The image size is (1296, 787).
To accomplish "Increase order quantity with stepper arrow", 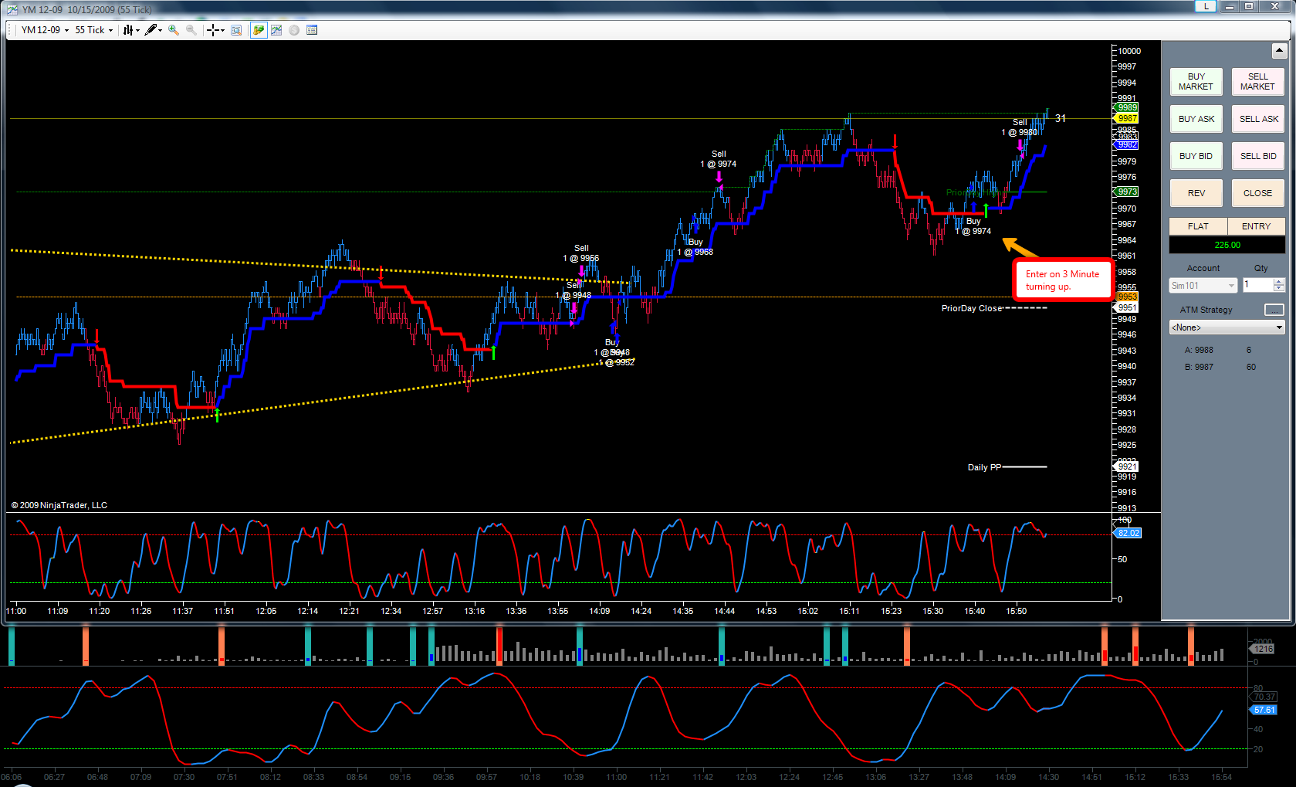I will [1279, 282].
